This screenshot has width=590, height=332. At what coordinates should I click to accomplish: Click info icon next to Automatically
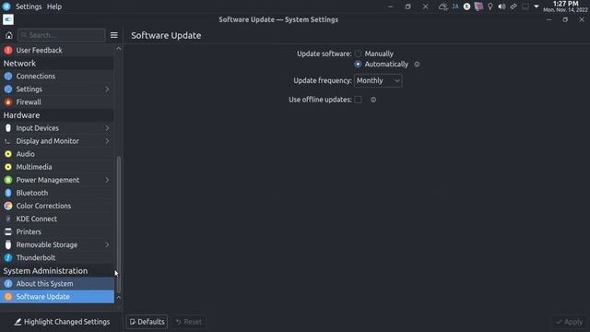(417, 65)
